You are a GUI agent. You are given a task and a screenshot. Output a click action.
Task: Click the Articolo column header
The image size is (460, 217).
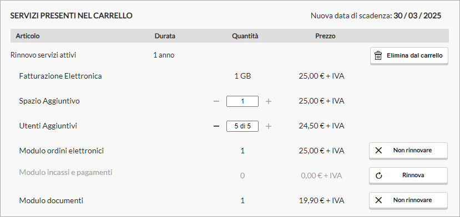click(28, 36)
